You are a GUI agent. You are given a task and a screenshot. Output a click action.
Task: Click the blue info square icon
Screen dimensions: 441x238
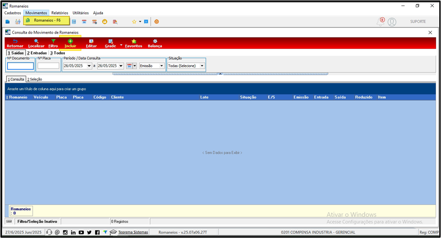click(146, 22)
